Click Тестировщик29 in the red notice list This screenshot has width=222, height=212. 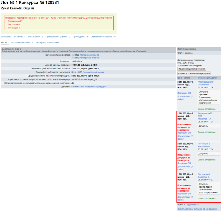(15, 21)
